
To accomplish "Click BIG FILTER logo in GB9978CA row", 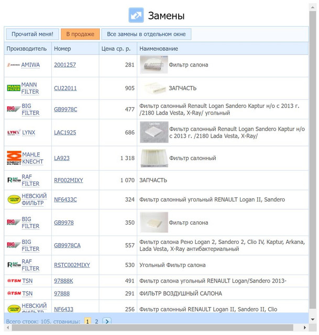I will click(x=14, y=245).
